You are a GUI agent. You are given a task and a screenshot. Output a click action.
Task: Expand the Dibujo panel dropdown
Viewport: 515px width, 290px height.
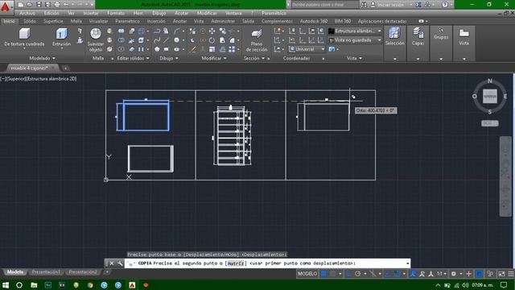point(169,58)
